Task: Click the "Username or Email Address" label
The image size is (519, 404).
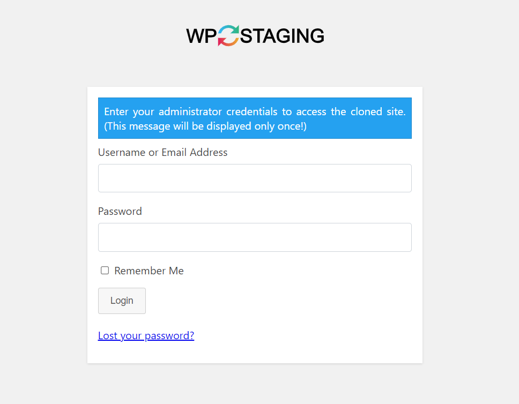Action: pos(162,152)
